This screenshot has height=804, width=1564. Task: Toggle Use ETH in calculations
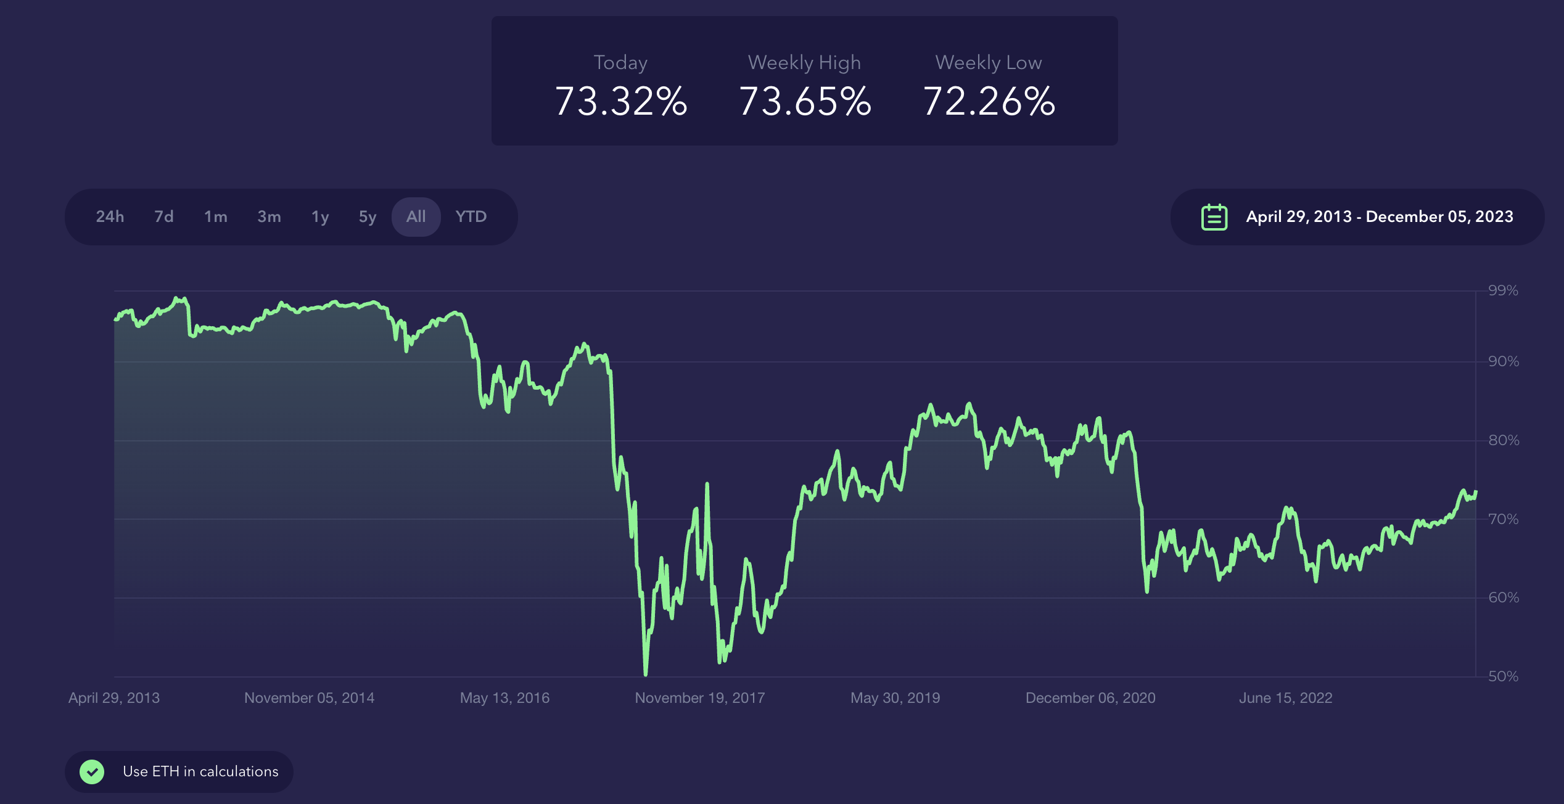pos(200,771)
